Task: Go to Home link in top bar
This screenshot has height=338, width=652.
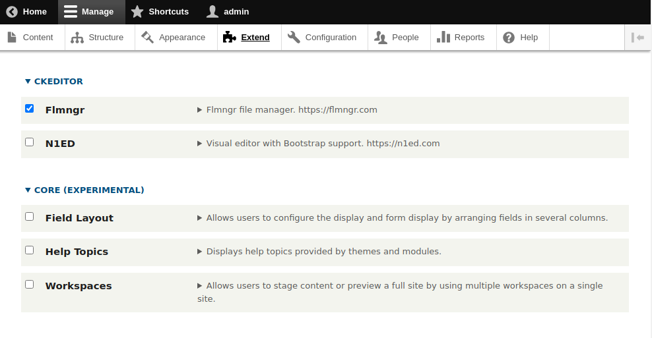Action: coord(28,12)
